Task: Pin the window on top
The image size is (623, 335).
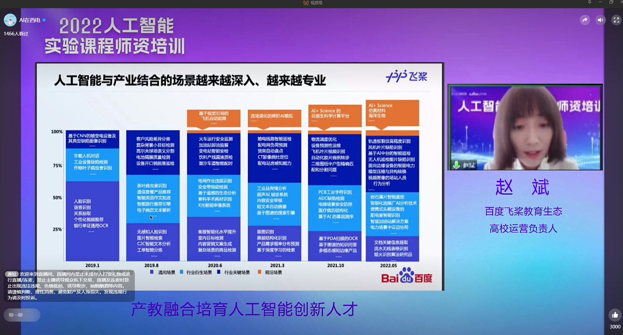Action: 590,2
